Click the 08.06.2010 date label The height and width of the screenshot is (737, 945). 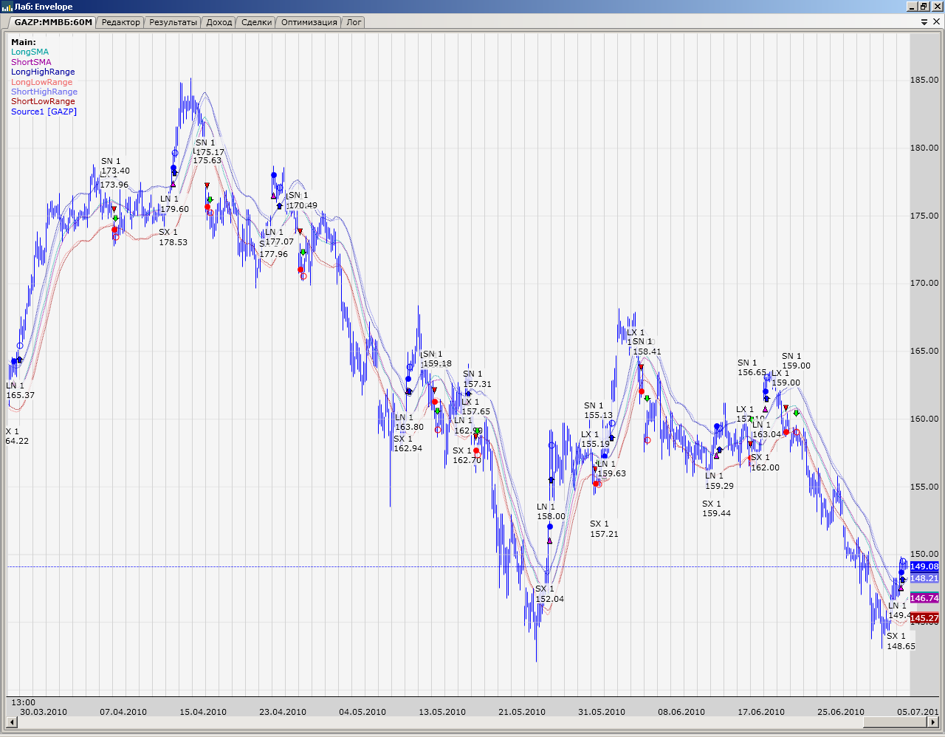681,712
